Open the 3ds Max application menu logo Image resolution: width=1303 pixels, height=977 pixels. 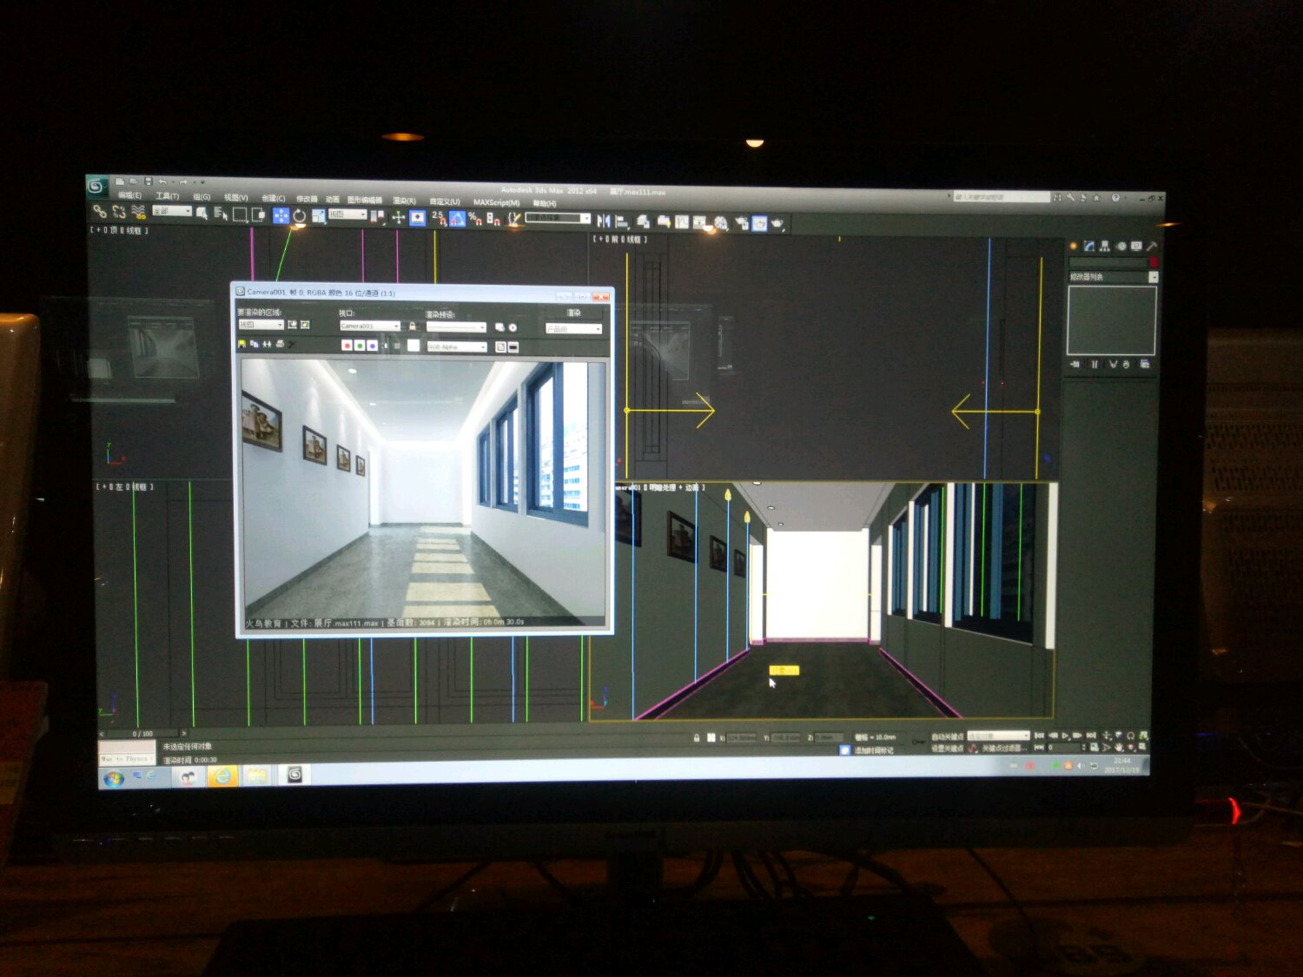click(96, 186)
